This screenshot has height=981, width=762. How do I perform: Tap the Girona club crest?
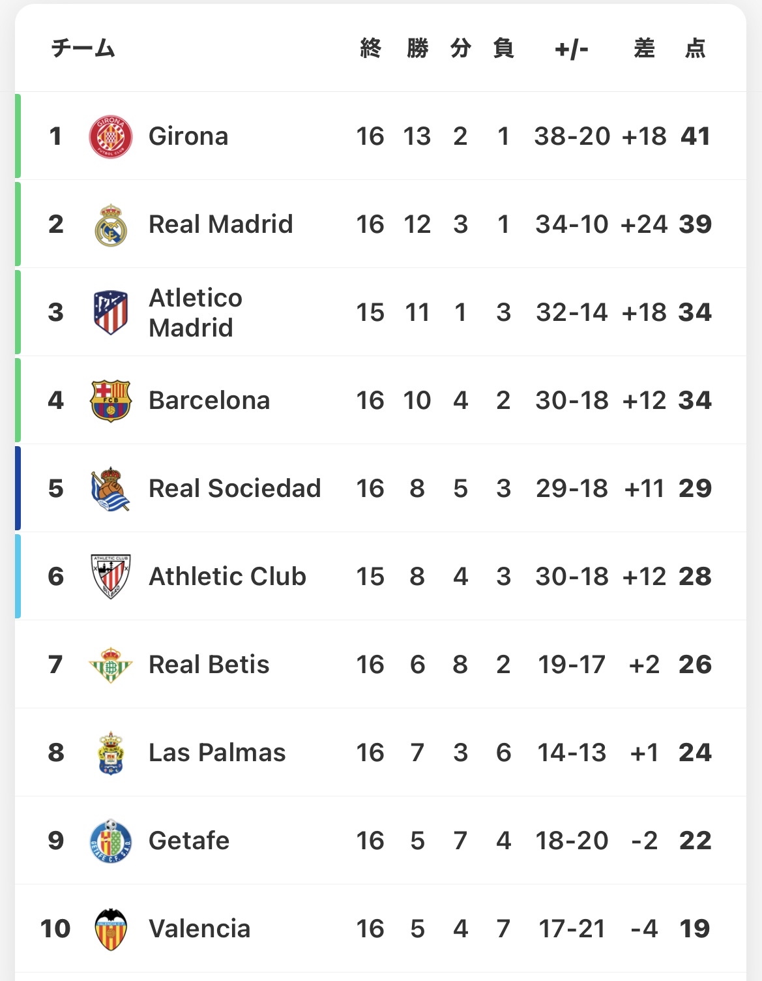click(111, 136)
